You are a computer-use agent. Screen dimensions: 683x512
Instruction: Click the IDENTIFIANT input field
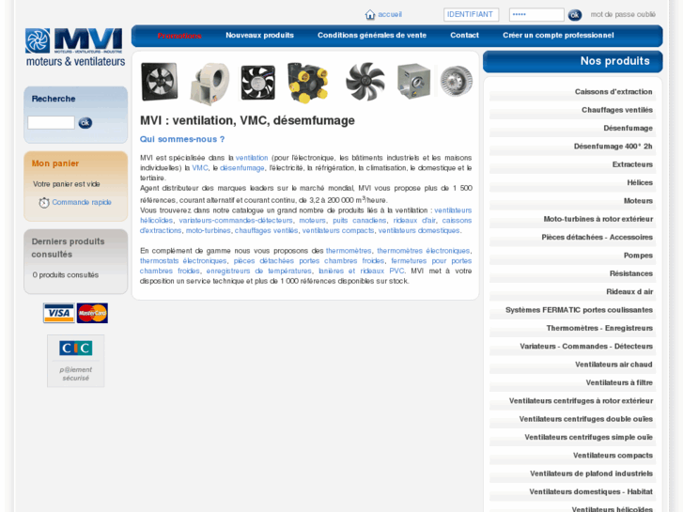point(472,14)
